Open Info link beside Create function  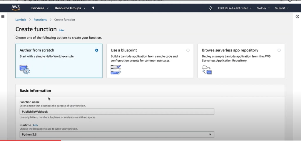coord(61,30)
